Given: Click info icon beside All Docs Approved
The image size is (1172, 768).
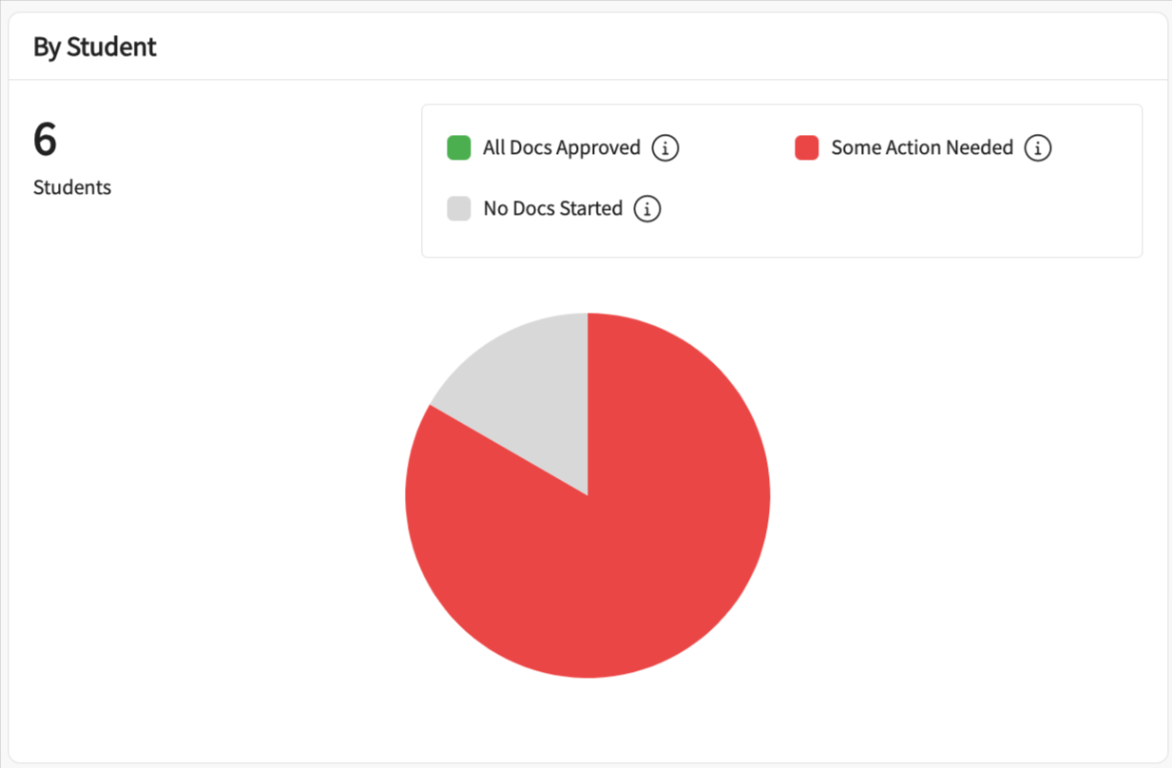Looking at the screenshot, I should point(665,148).
